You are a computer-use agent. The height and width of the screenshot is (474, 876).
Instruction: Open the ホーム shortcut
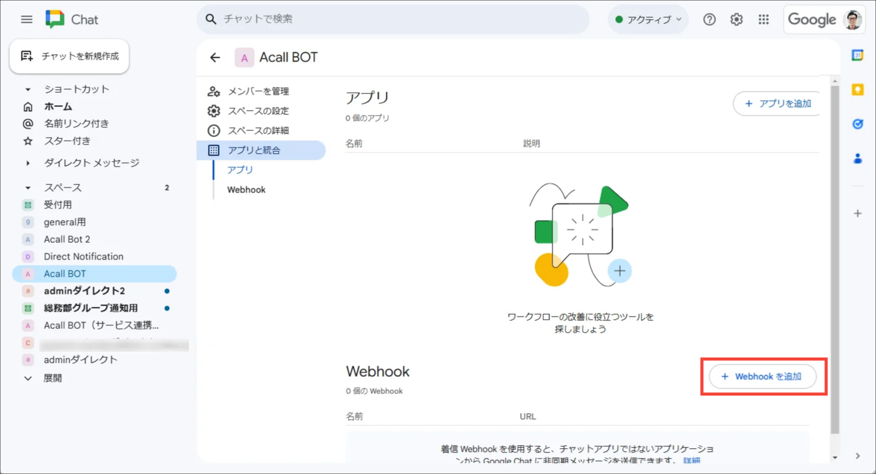[58, 106]
